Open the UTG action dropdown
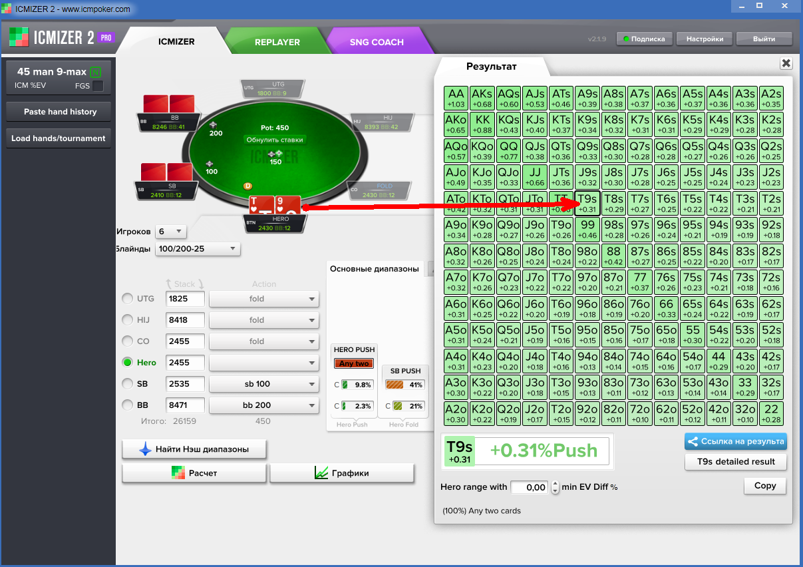The height and width of the screenshot is (567, 803). [264, 299]
